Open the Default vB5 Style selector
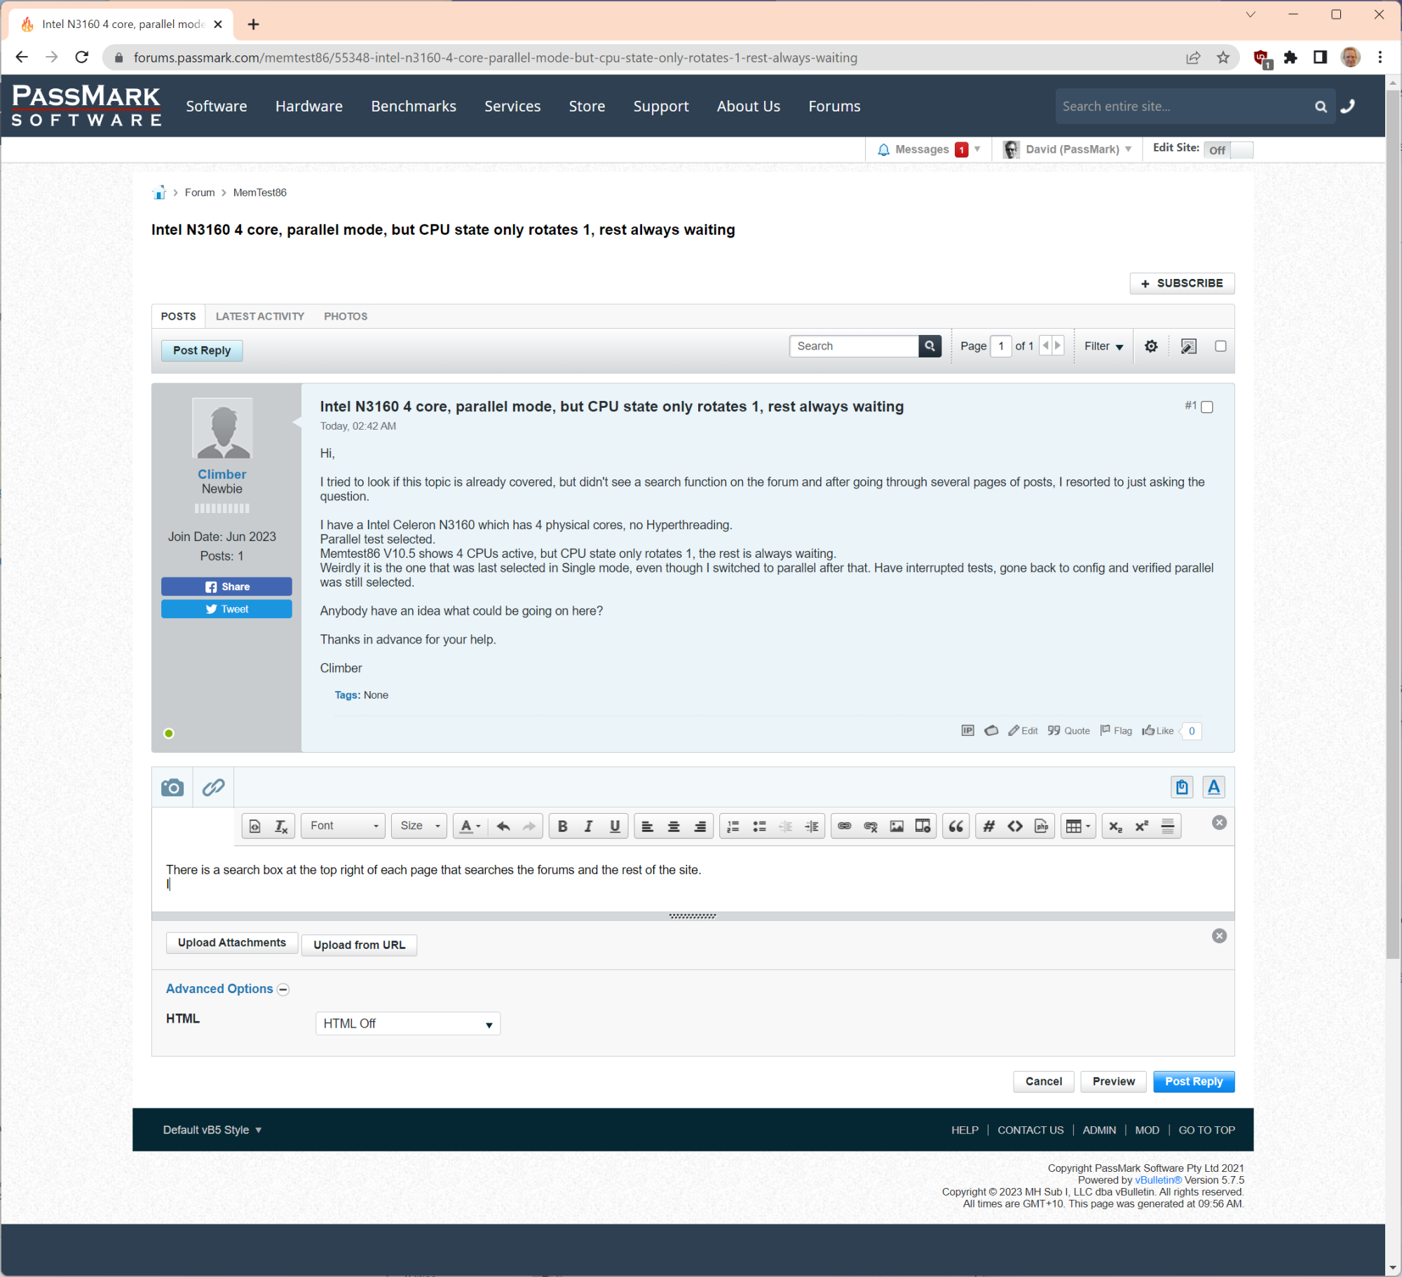The height and width of the screenshot is (1277, 1402). [212, 1130]
